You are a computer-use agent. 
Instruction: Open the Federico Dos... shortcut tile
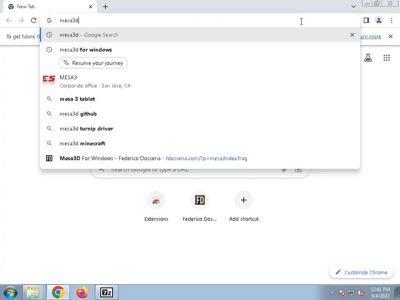tap(200, 207)
